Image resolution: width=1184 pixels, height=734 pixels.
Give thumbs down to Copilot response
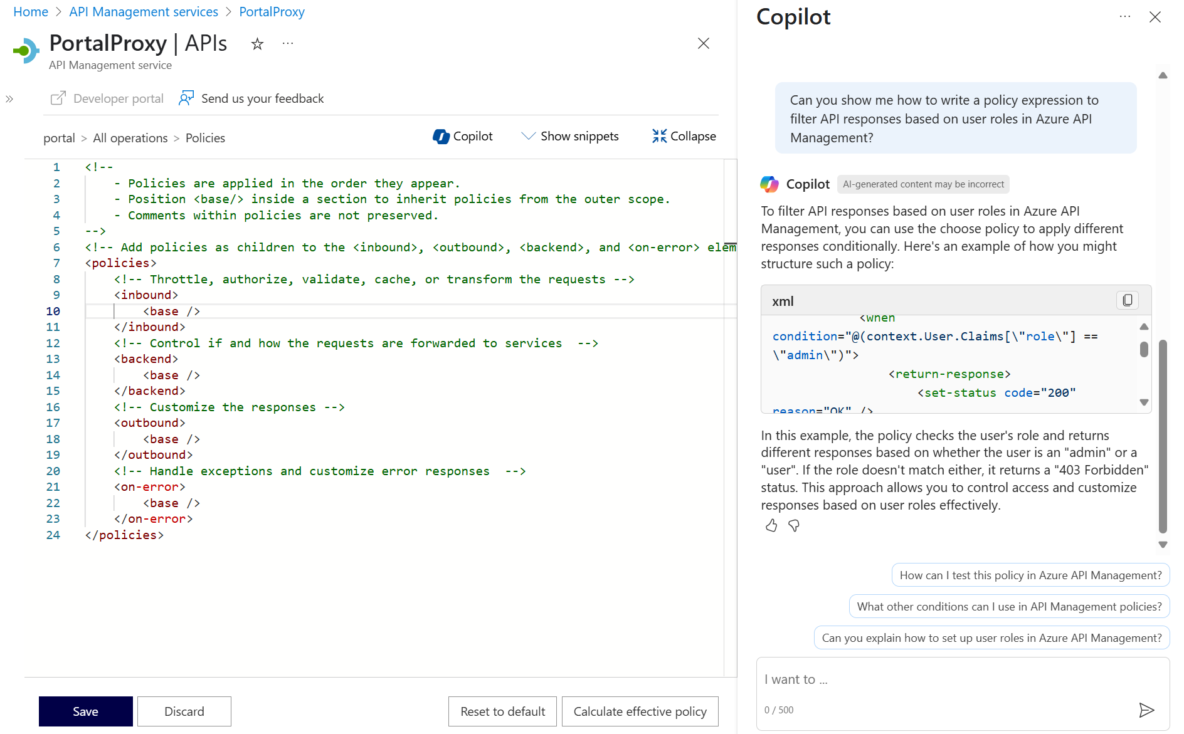tap(794, 526)
